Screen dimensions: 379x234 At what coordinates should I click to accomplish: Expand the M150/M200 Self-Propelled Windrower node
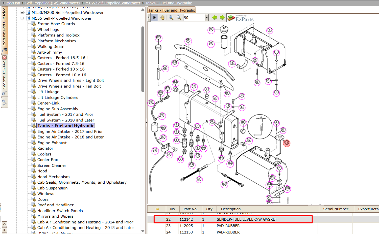coord(22,12)
